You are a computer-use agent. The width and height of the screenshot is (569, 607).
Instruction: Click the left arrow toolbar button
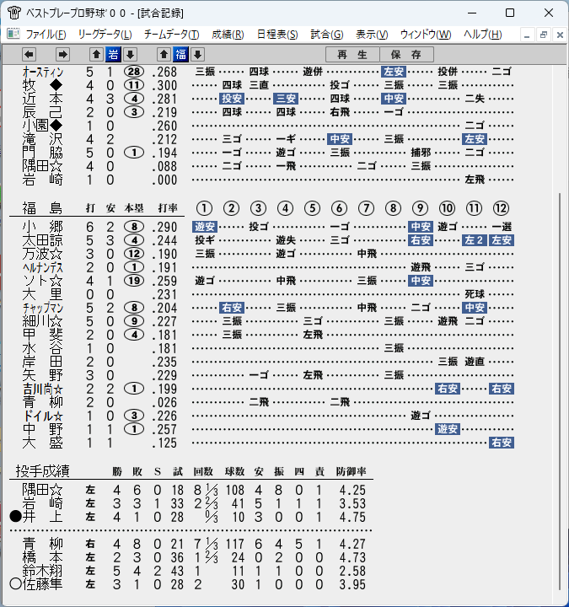(x=29, y=55)
